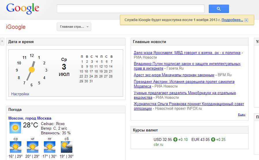
Task: Open the cbr.ru source link
Action: (158, 145)
